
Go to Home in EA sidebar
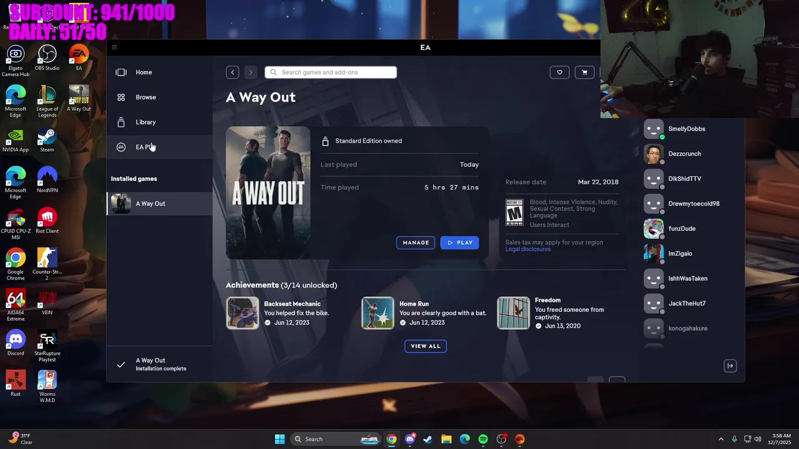tap(160, 72)
